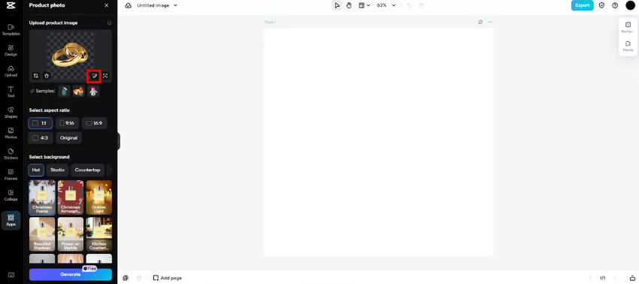Screen dimensions: 639x284
Task: Open the Collage sidebar panel
Action: point(11,195)
